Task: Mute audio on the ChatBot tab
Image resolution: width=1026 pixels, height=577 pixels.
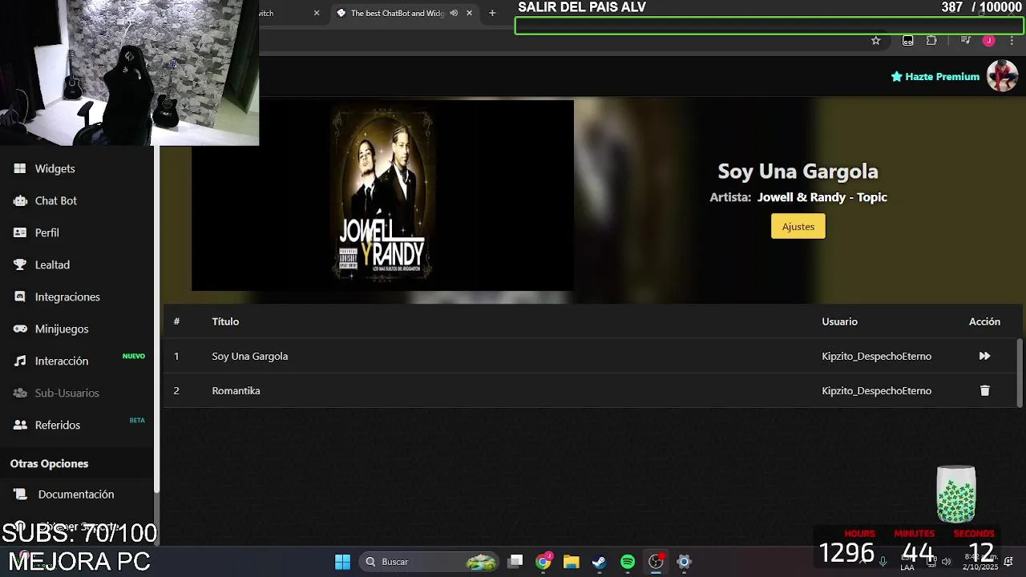Action: pos(454,13)
